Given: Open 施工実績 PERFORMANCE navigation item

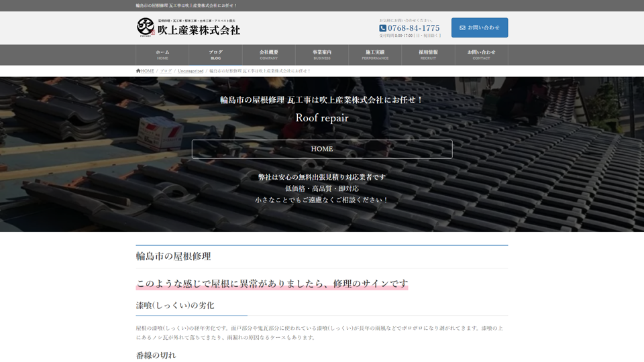Looking at the screenshot, I should (x=375, y=55).
